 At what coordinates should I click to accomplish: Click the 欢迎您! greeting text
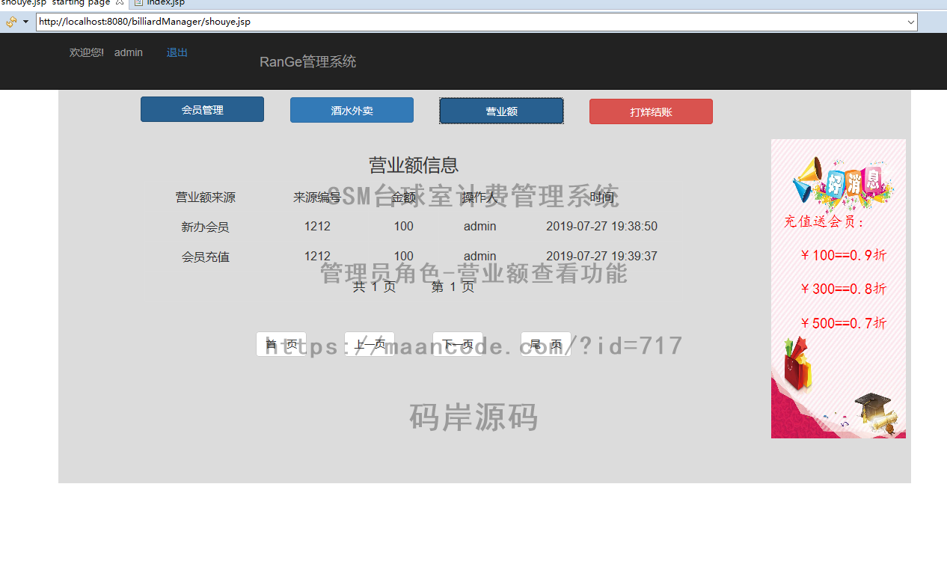87,52
